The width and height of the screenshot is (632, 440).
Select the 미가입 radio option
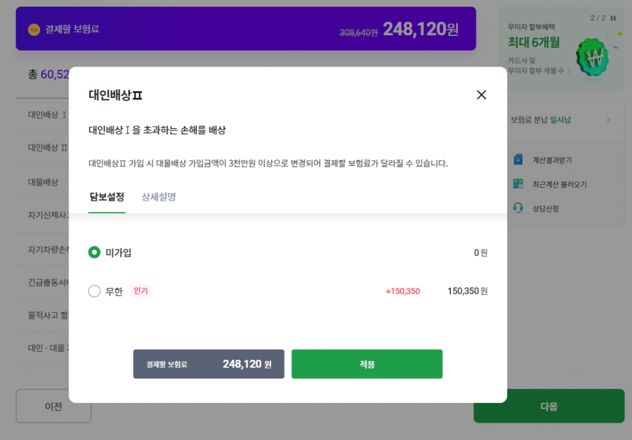[x=94, y=252]
